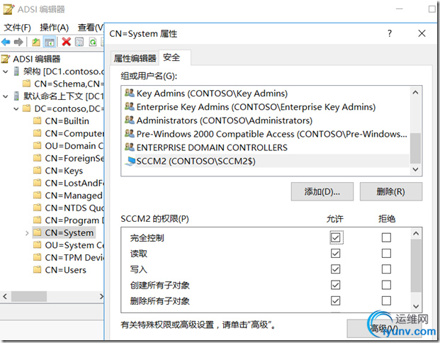Toggle Deny checkbox for Write (写入)

(386, 269)
